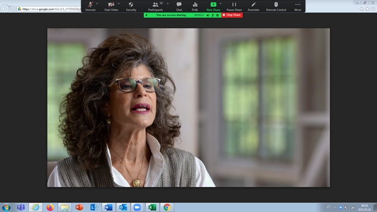Open the More three-dots menu
The height and width of the screenshot is (212, 377).
pyautogui.click(x=298, y=6)
